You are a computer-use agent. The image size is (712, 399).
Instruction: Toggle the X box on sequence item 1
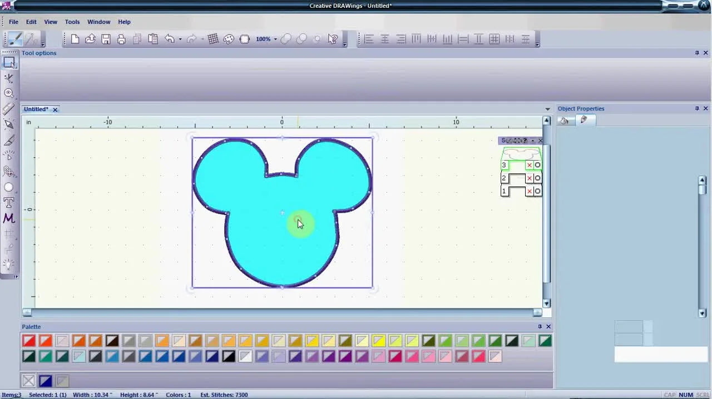coord(529,191)
